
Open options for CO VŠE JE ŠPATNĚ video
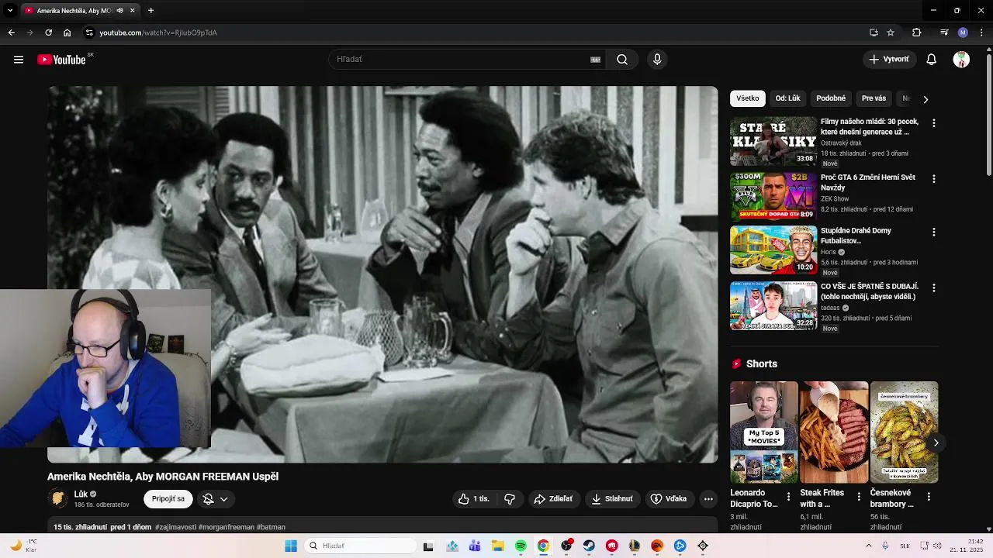(x=933, y=288)
